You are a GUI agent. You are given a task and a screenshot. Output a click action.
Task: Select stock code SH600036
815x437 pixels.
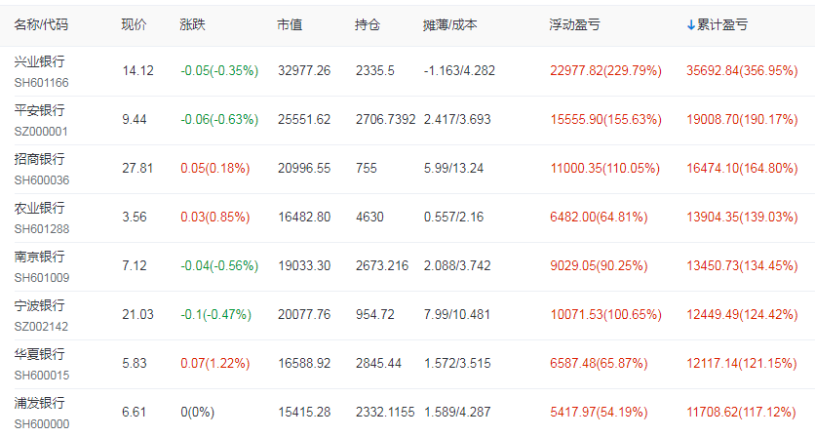[x=42, y=180]
